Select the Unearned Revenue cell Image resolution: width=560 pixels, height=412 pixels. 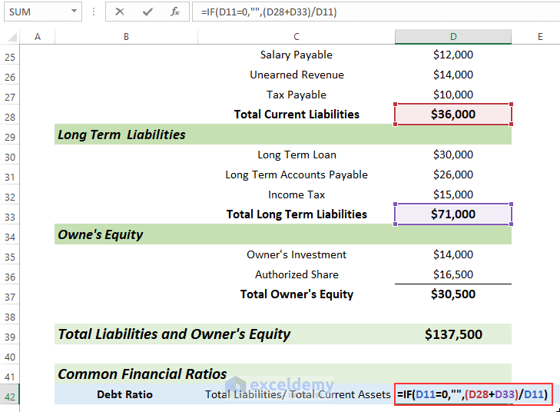pyautogui.click(x=296, y=75)
